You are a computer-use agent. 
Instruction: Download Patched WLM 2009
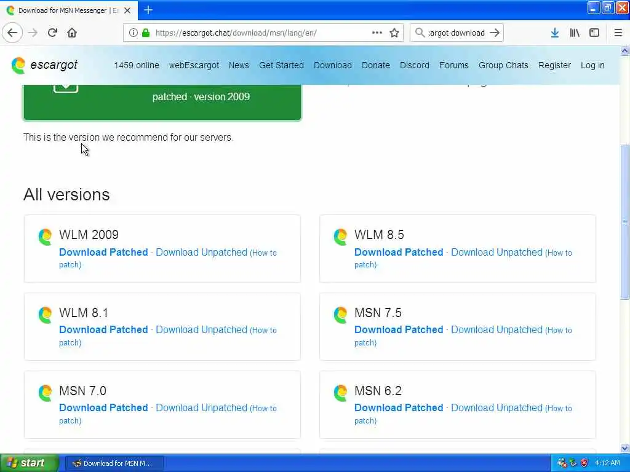[103, 253]
